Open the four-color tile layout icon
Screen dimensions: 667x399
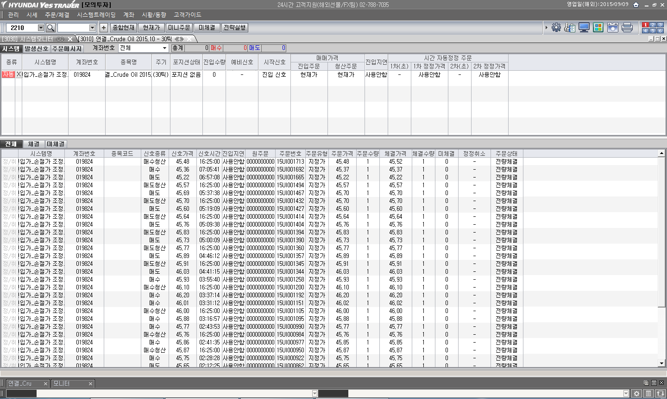[x=598, y=28]
